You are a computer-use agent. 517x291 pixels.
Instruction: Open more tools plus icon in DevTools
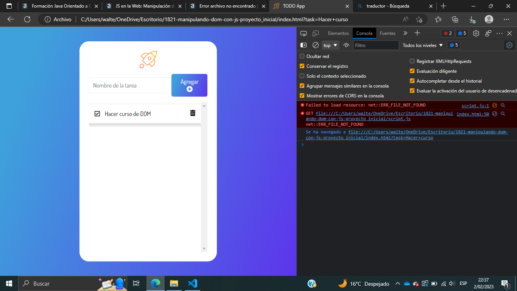(x=417, y=33)
